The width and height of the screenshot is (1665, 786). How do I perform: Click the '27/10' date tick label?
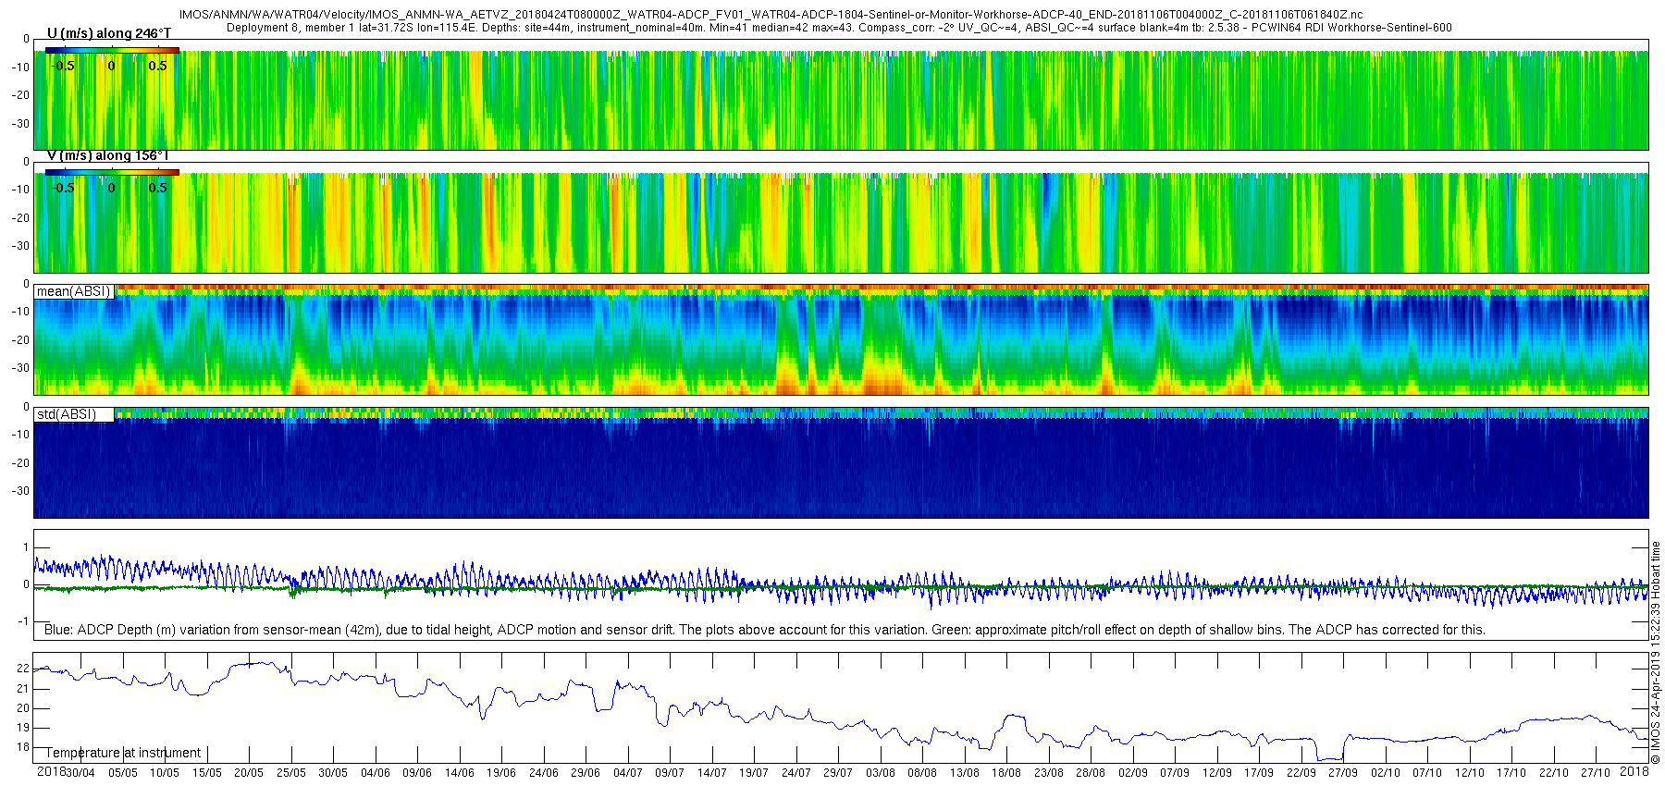tap(1596, 773)
